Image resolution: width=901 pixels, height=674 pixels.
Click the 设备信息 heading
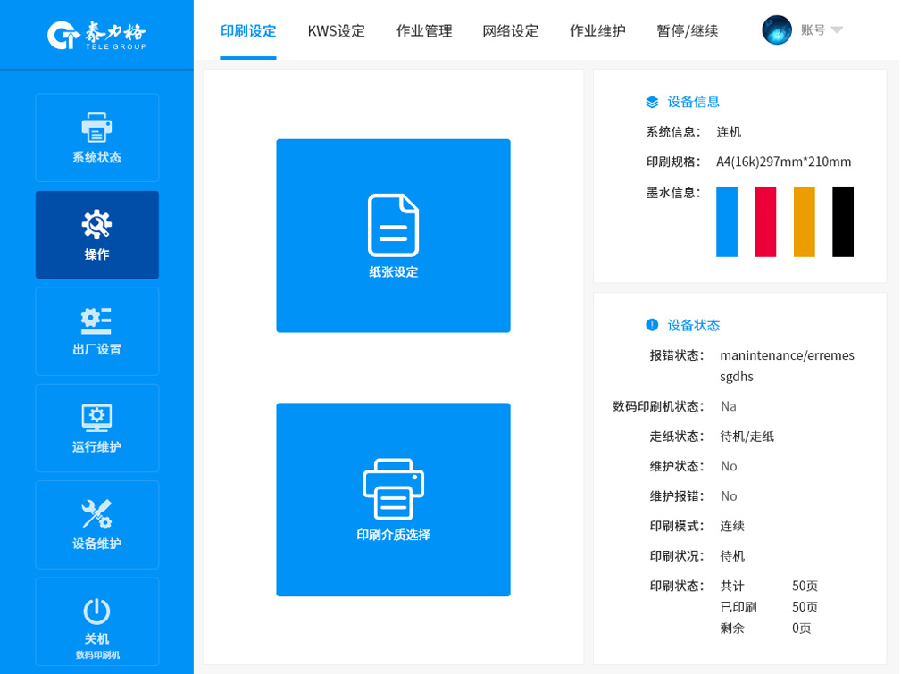coord(693,103)
